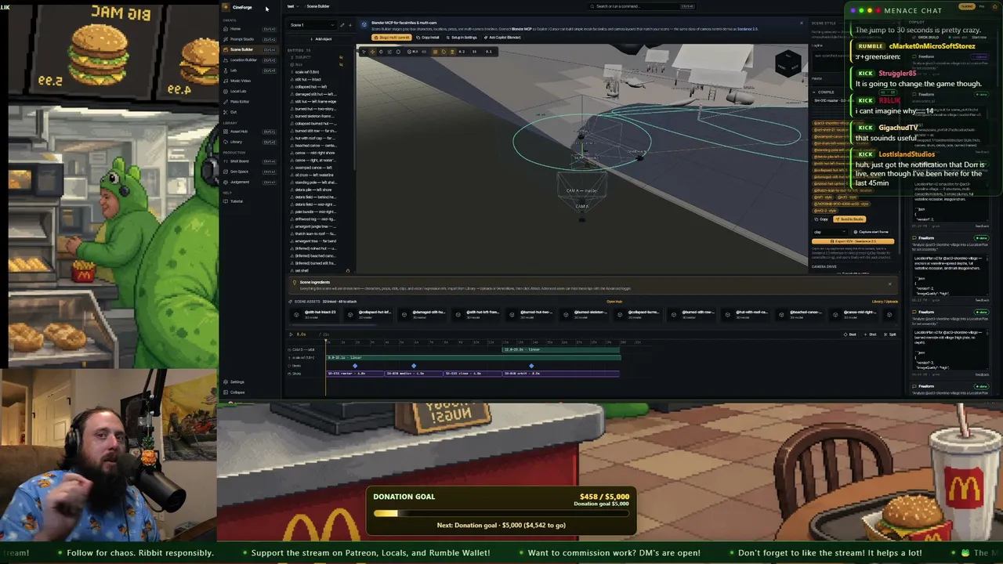Select the @stilt-hut-intact-23 asset card

(315, 314)
